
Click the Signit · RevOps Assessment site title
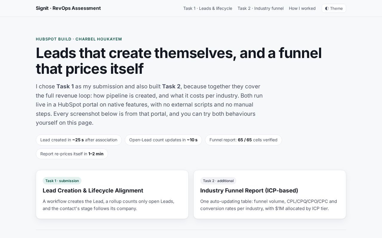(68, 8)
